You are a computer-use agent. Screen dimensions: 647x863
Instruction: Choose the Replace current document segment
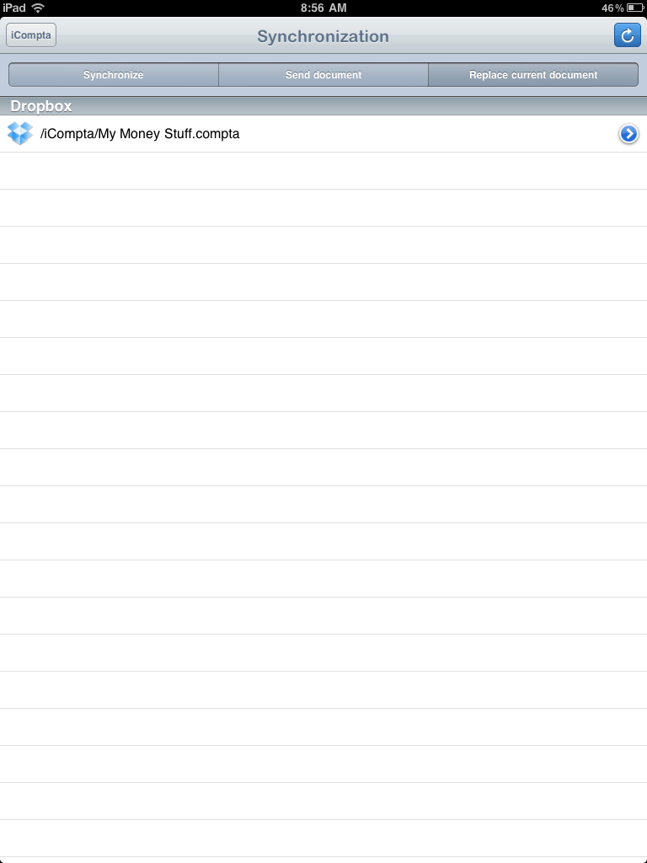coord(532,75)
